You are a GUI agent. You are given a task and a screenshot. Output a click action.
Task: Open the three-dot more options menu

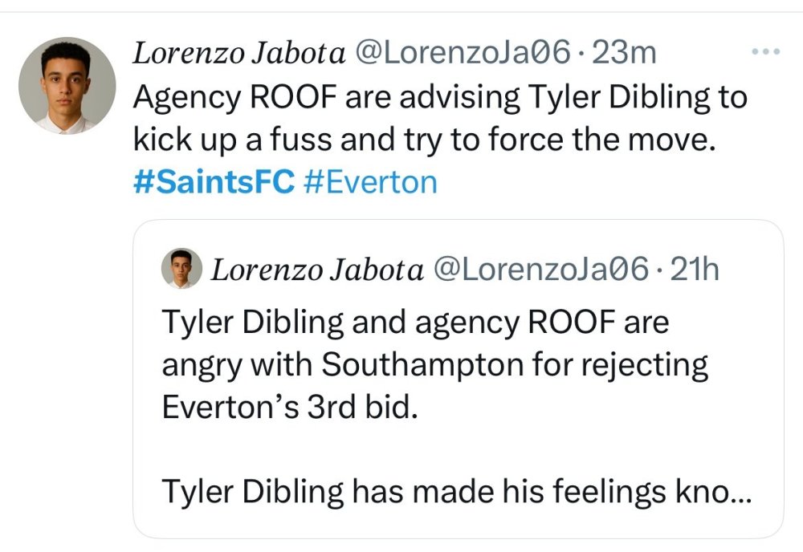(x=764, y=52)
